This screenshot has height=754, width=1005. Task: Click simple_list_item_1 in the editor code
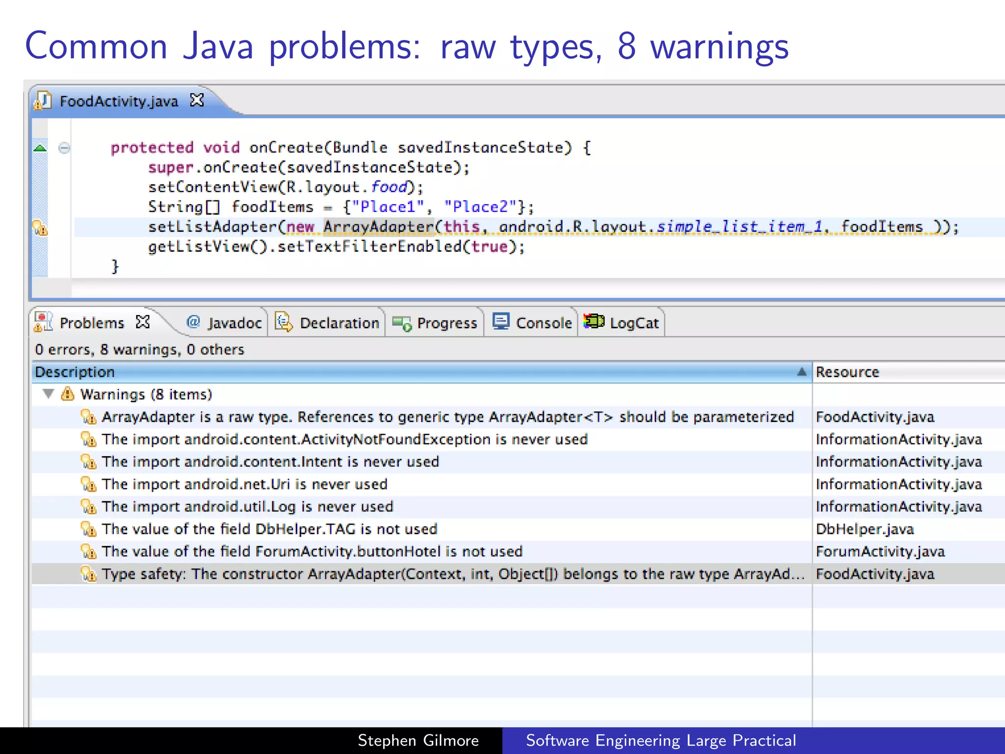click(740, 227)
